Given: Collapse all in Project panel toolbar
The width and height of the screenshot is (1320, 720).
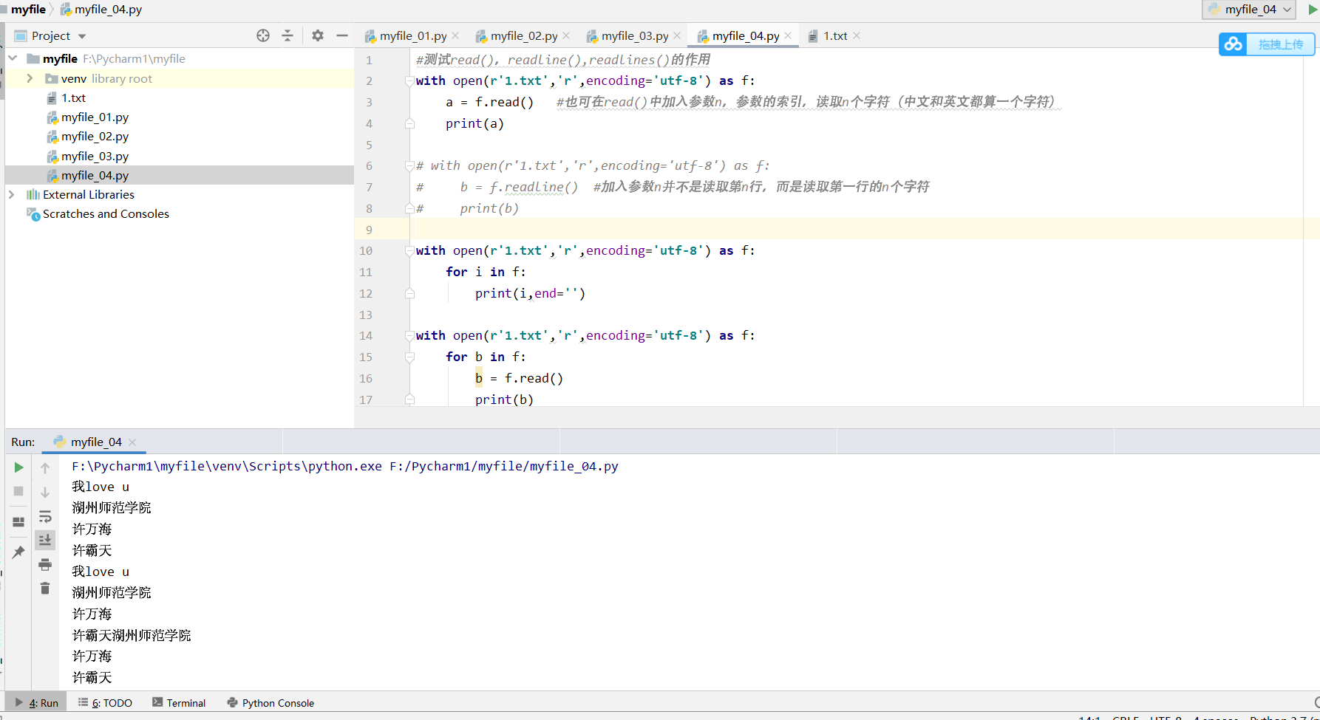Looking at the screenshot, I should coord(288,35).
